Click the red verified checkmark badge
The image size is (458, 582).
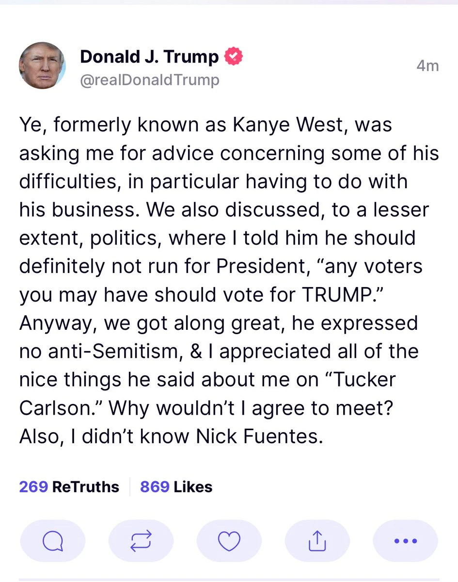tap(234, 57)
